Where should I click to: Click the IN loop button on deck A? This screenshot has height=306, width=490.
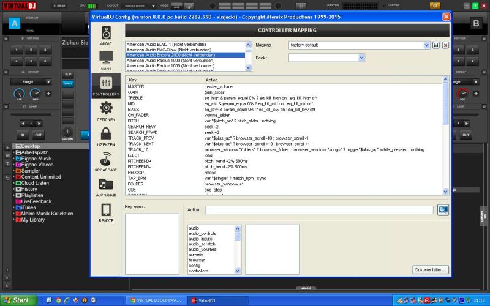[23, 135]
